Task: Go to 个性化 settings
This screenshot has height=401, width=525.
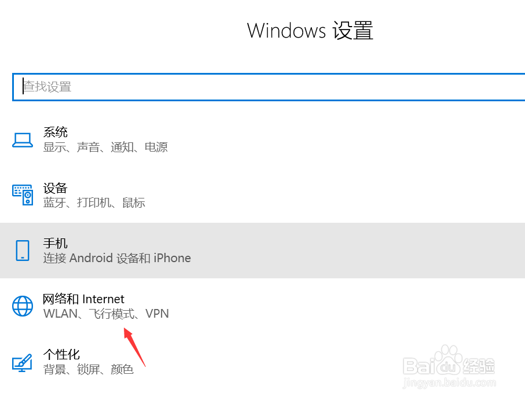Action: tap(61, 354)
